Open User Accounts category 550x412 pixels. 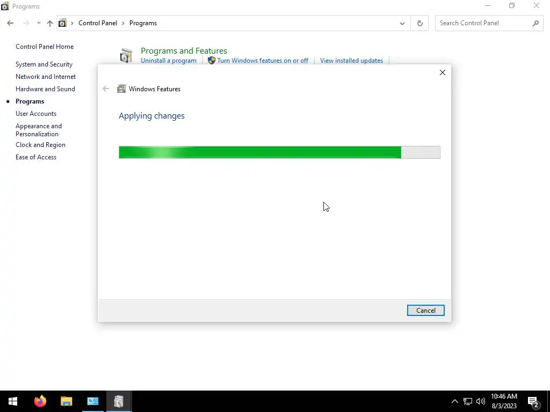tap(36, 114)
